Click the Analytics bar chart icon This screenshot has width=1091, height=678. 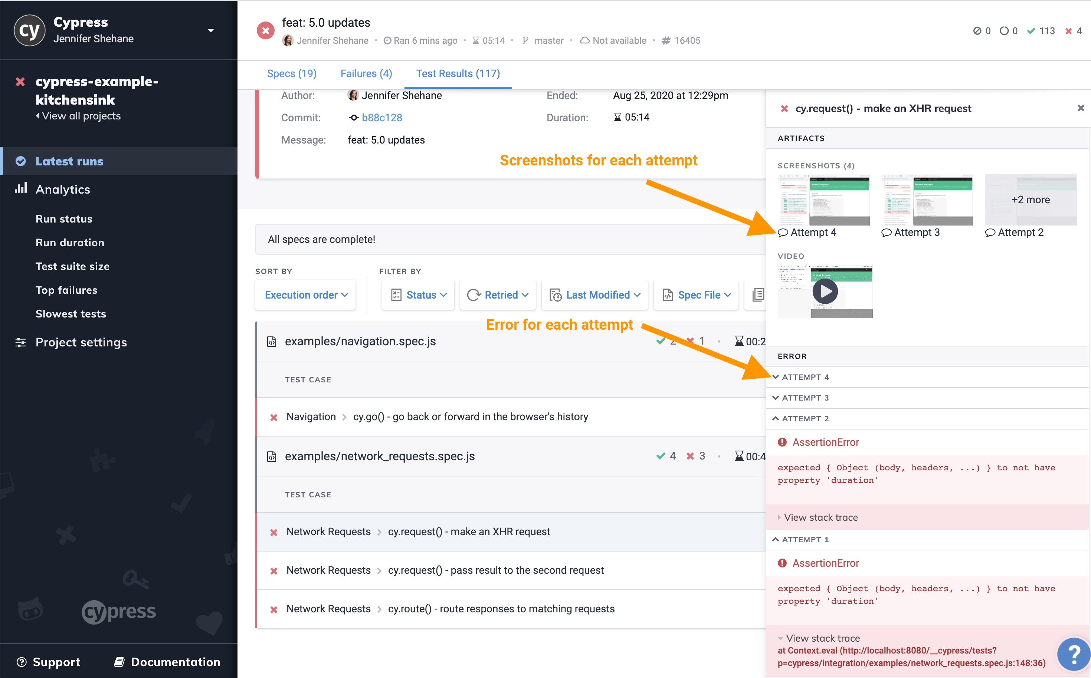[x=21, y=188]
